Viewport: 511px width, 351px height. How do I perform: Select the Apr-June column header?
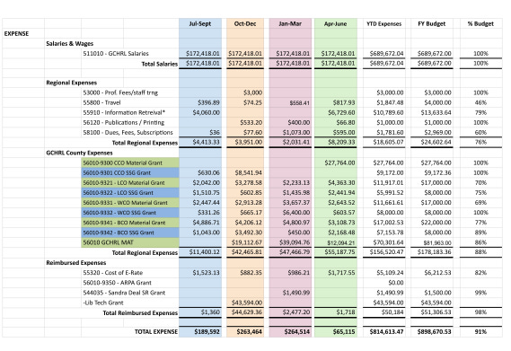click(335, 24)
